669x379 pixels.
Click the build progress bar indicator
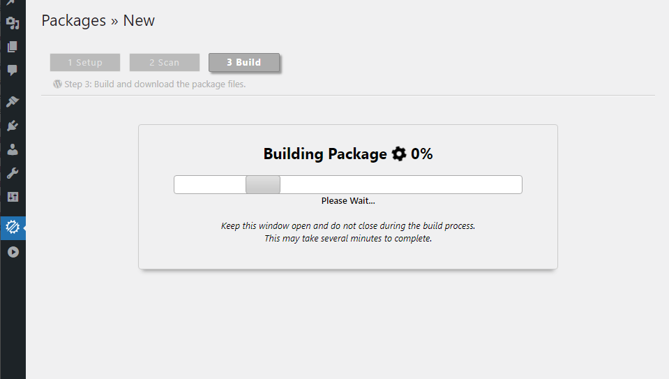(263, 185)
